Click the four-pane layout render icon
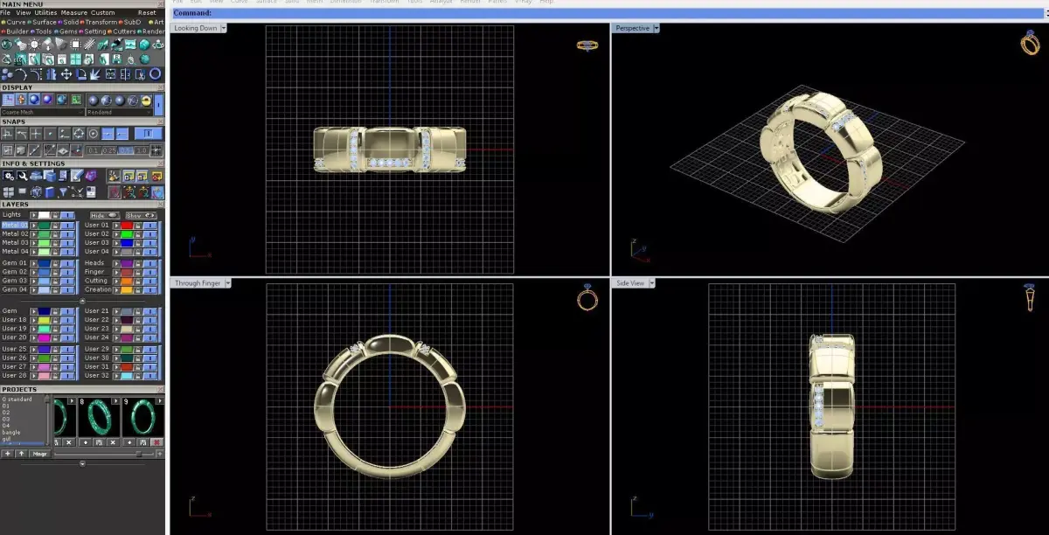The width and height of the screenshot is (1049, 535). (76, 59)
